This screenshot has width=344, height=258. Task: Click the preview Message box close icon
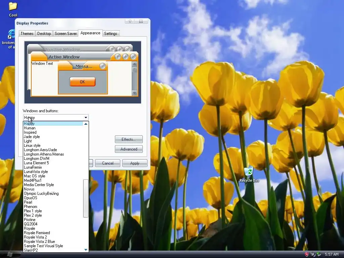pos(102,66)
